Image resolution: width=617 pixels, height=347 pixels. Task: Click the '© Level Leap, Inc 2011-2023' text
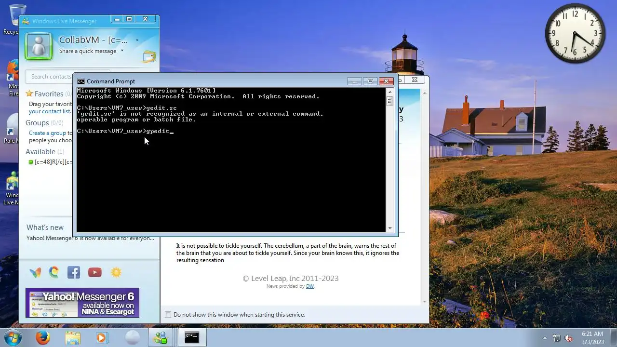click(291, 279)
